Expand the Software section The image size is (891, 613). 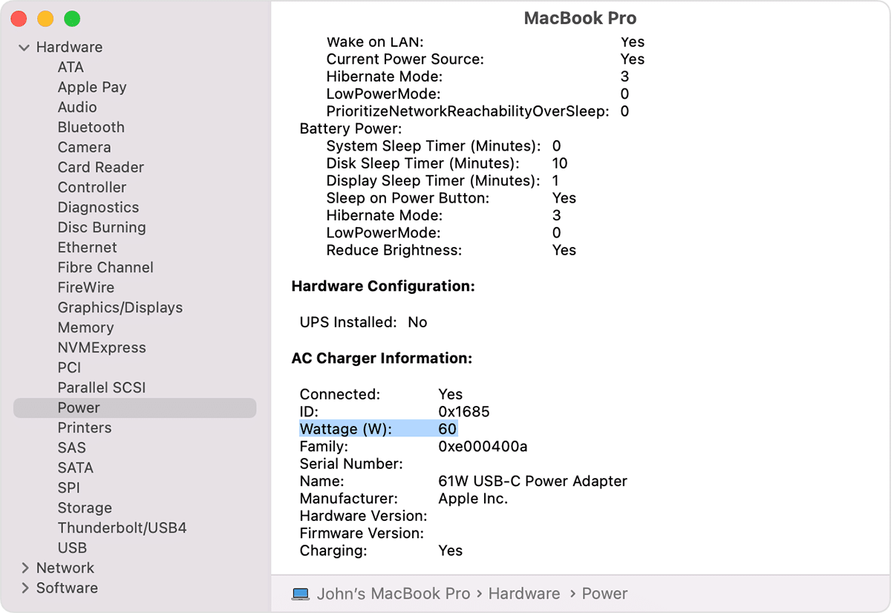point(25,589)
